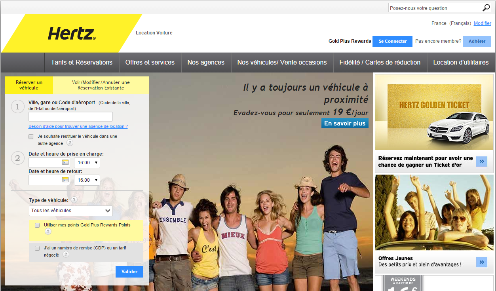Click help icon beside tarif négocié
This screenshot has width=496, height=291.
click(x=66, y=255)
